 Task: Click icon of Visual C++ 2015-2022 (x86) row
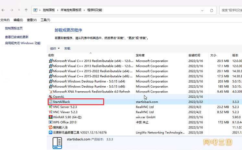click(x=51, y=76)
